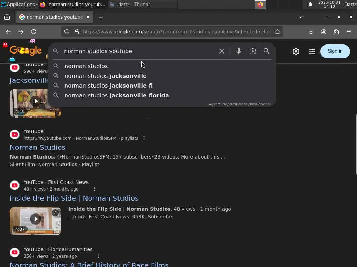Close the norman studios youtube tab
Viewport: 357px width, 267px height.
pos(88,17)
